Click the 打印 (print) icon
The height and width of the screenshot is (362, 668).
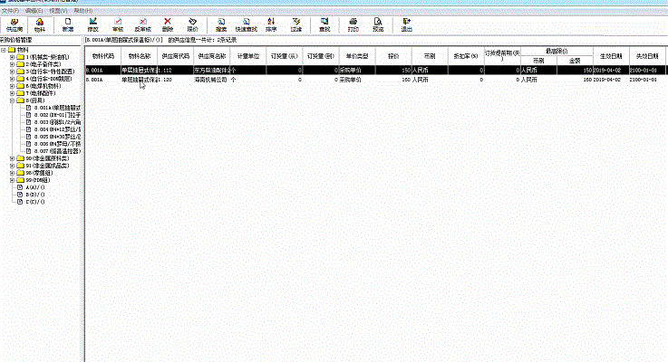[353, 24]
